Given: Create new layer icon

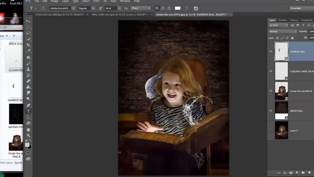Looking at the screenshot, I should (309, 173).
